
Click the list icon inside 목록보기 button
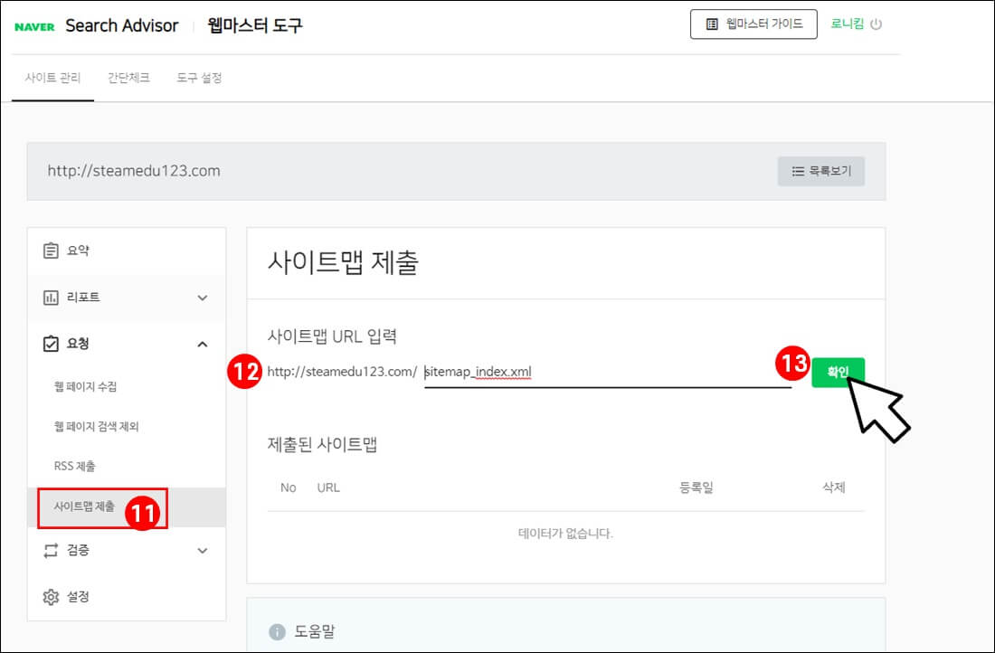point(798,171)
